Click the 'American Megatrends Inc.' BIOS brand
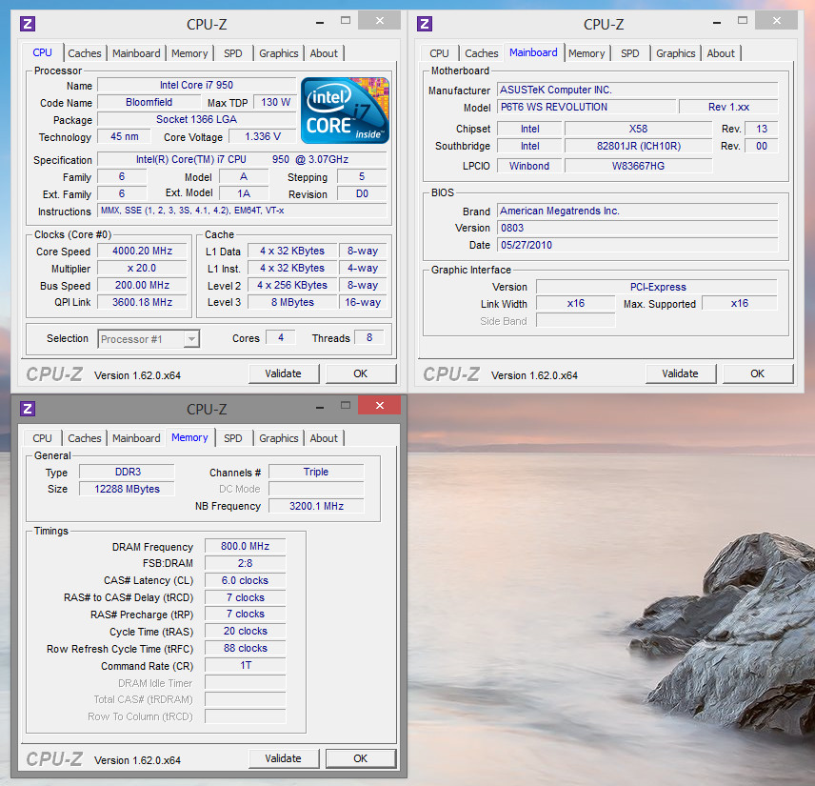This screenshot has width=815, height=786. point(637,211)
